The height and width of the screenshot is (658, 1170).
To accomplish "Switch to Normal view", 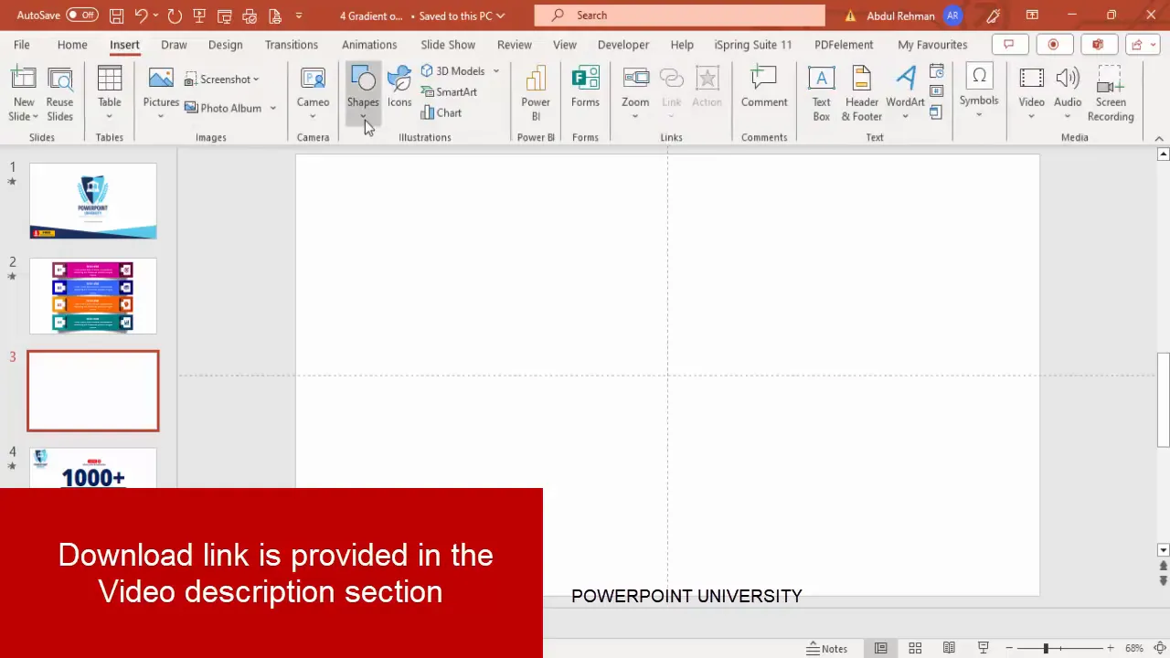I will pos(880,648).
